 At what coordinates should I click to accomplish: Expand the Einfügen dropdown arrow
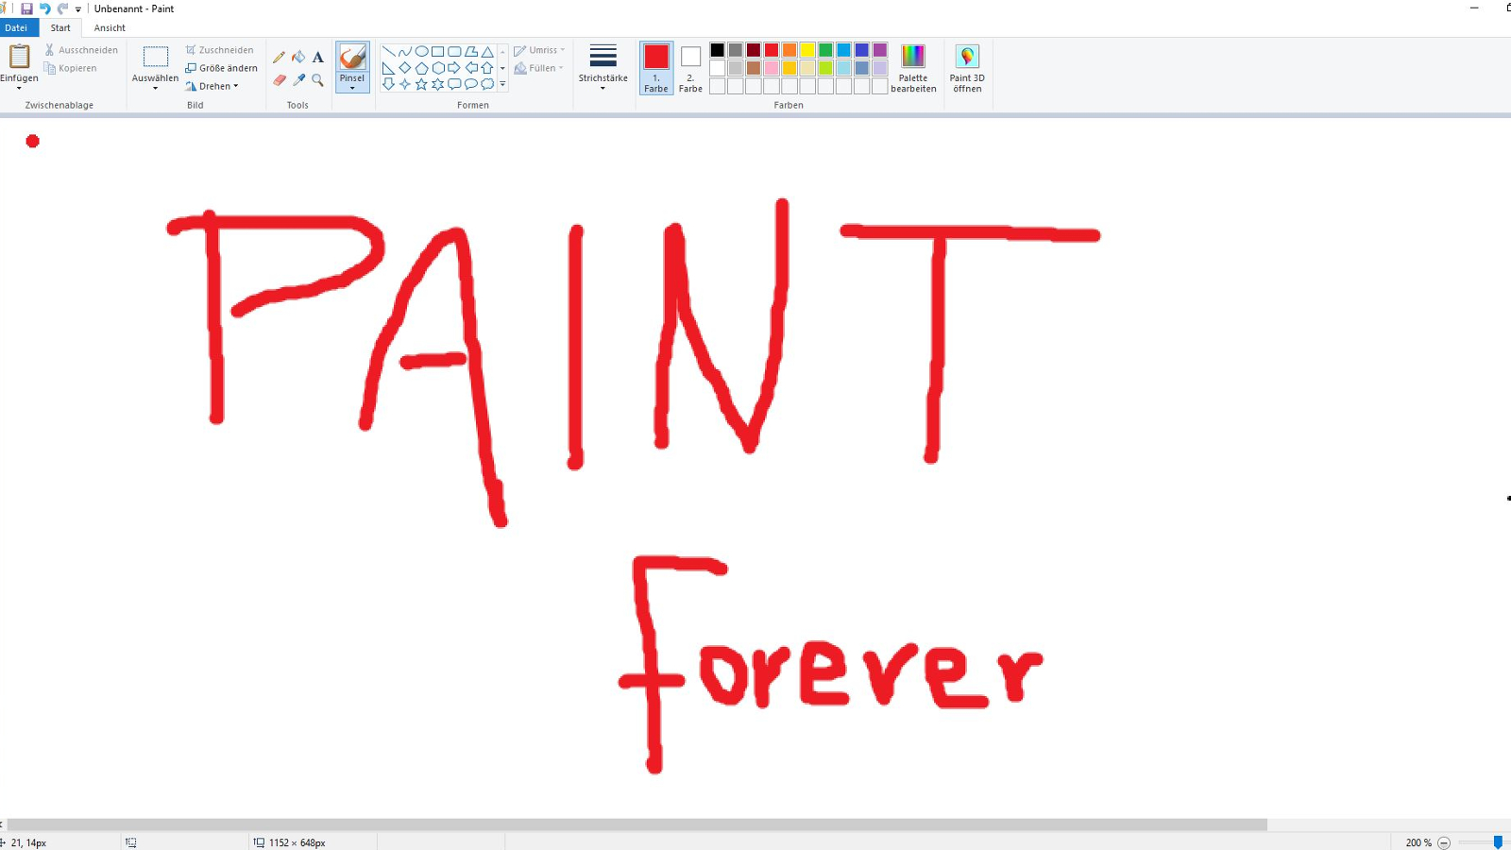(x=19, y=88)
